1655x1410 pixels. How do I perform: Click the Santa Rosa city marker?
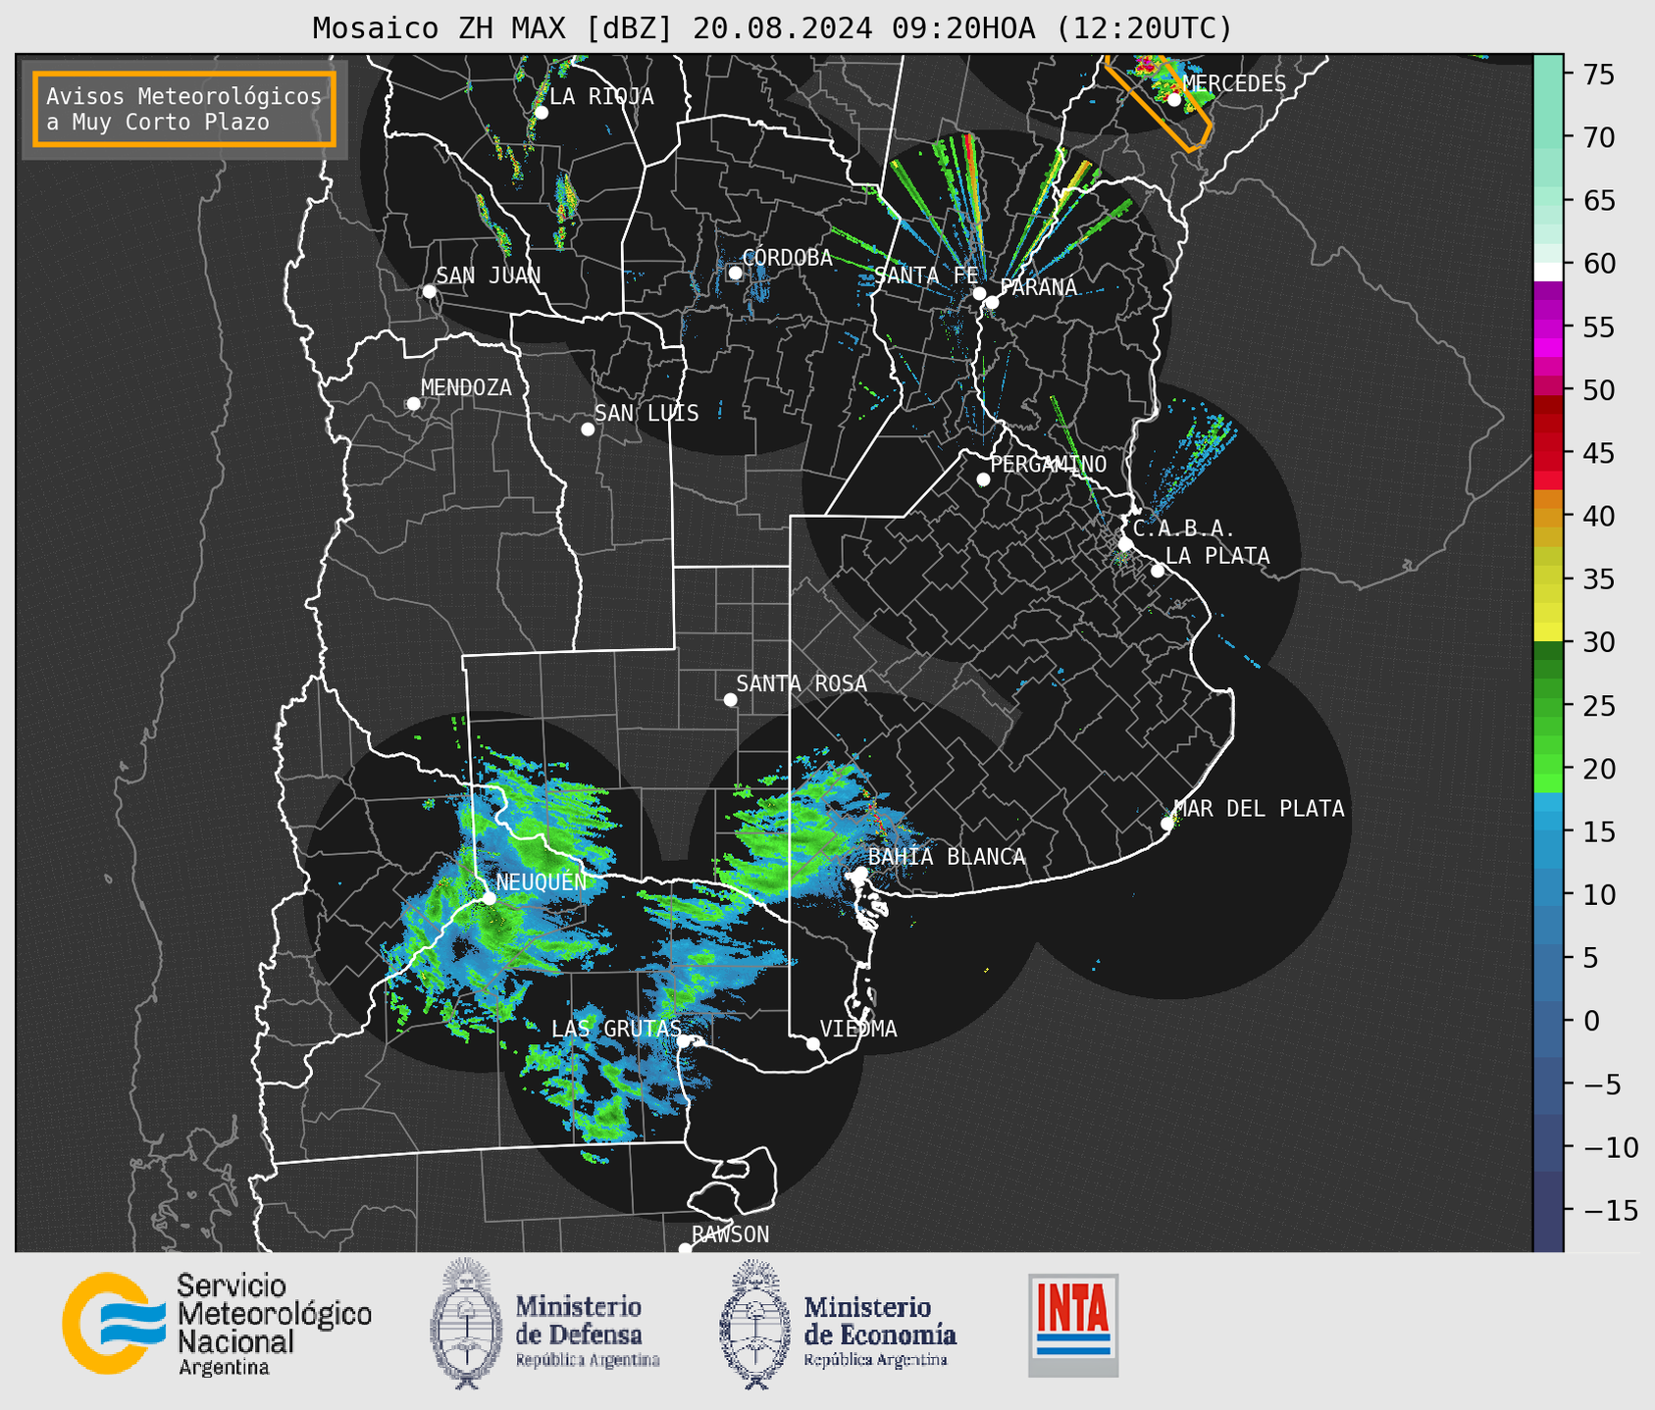point(730,699)
